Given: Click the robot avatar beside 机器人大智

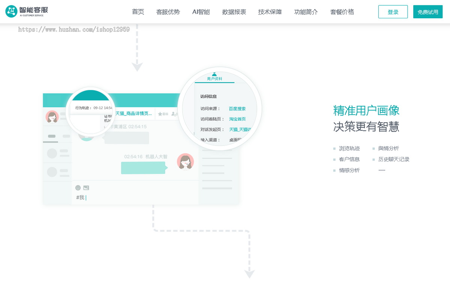Looking at the screenshot, I should click(x=185, y=162).
